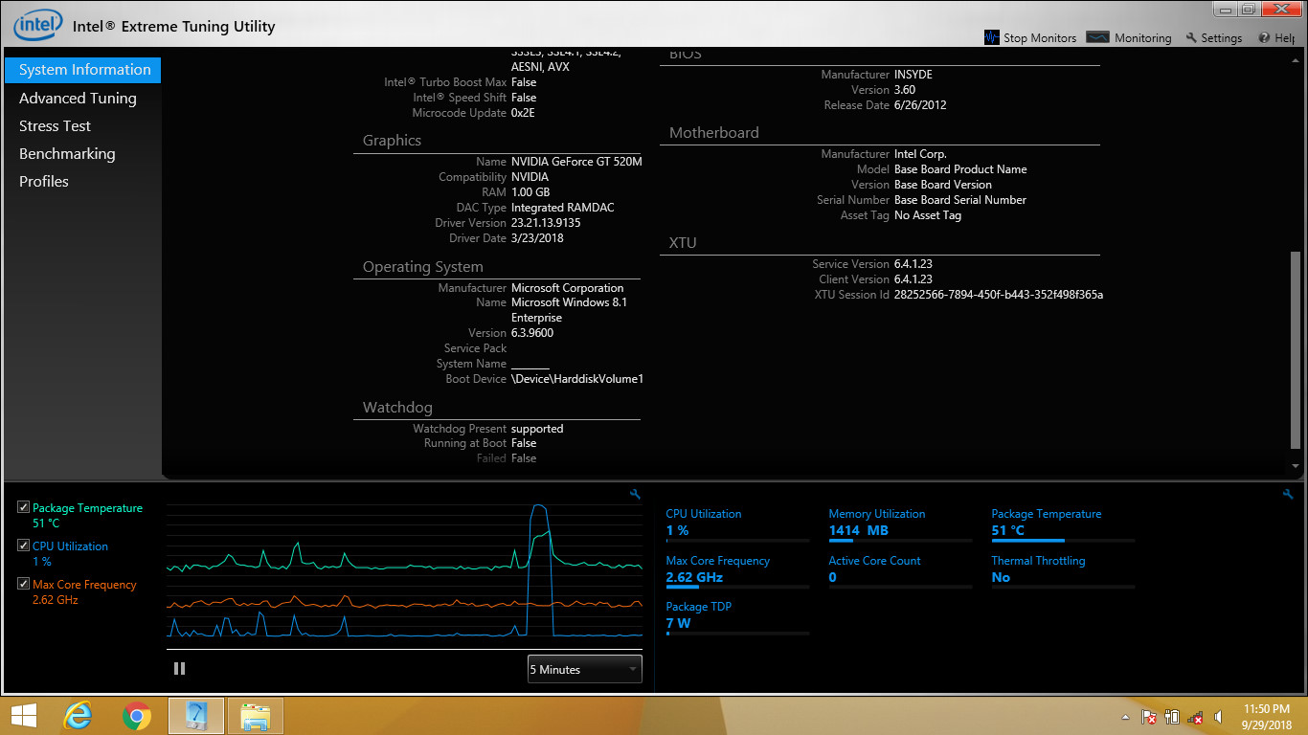1308x735 pixels.
Task: Click the network status tray icon
Action: [x=1195, y=717]
